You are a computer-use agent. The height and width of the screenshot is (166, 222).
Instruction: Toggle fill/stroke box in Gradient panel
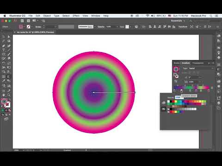point(176,75)
